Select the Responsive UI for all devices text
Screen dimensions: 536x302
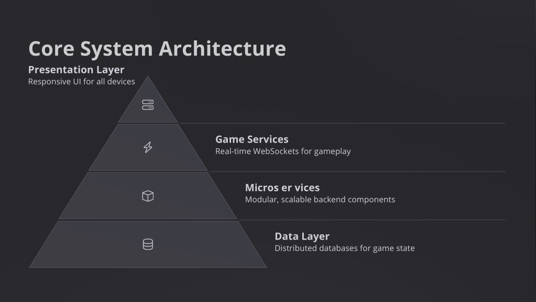click(x=82, y=81)
